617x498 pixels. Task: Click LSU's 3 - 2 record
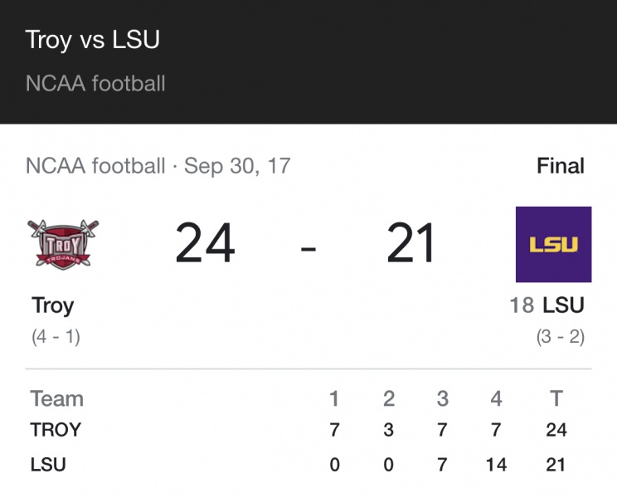(560, 337)
